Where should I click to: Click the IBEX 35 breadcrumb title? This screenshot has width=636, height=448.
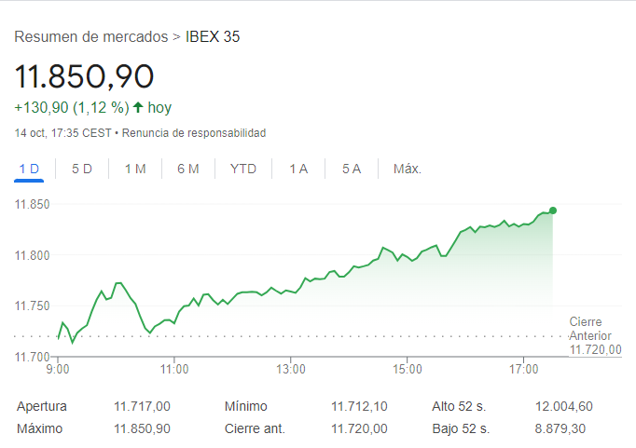point(214,37)
